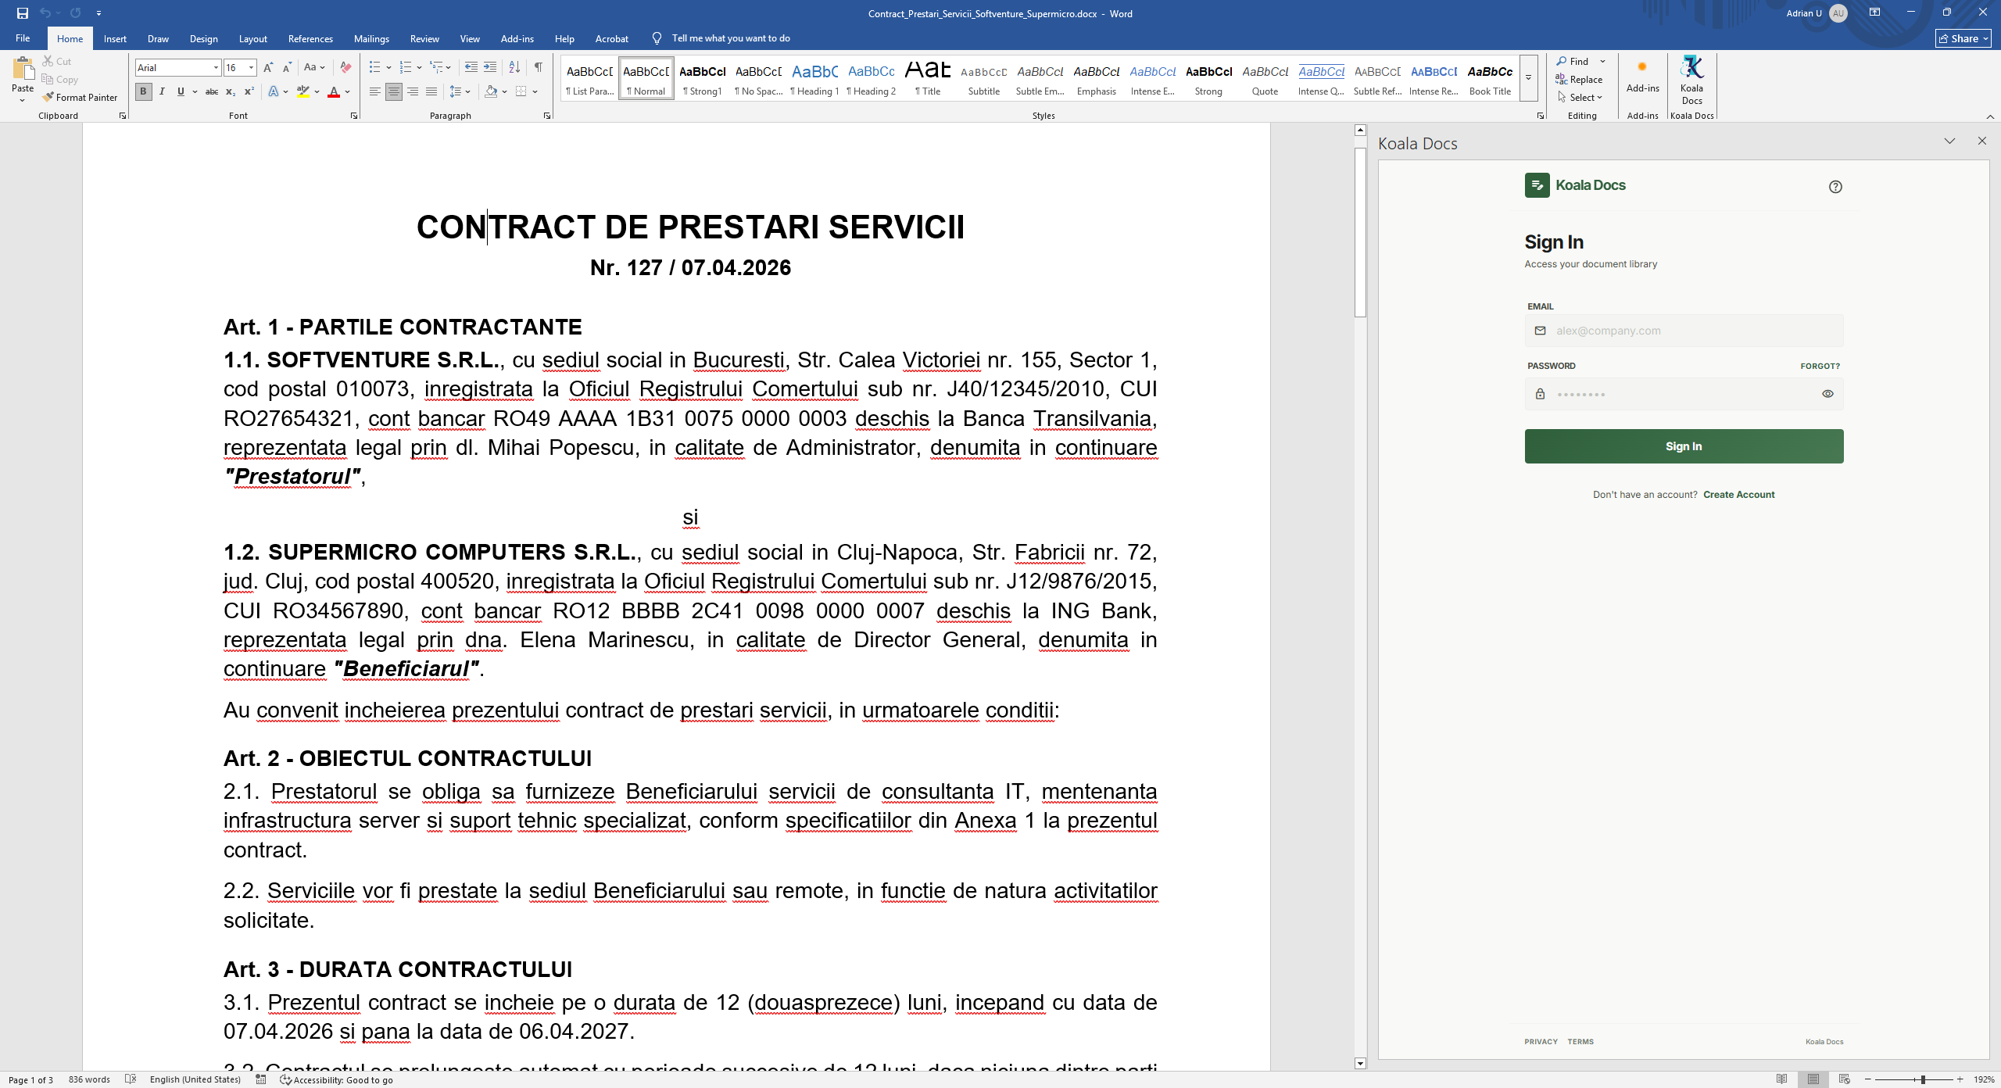
Task: Click the email address field
Action: tap(1682, 330)
